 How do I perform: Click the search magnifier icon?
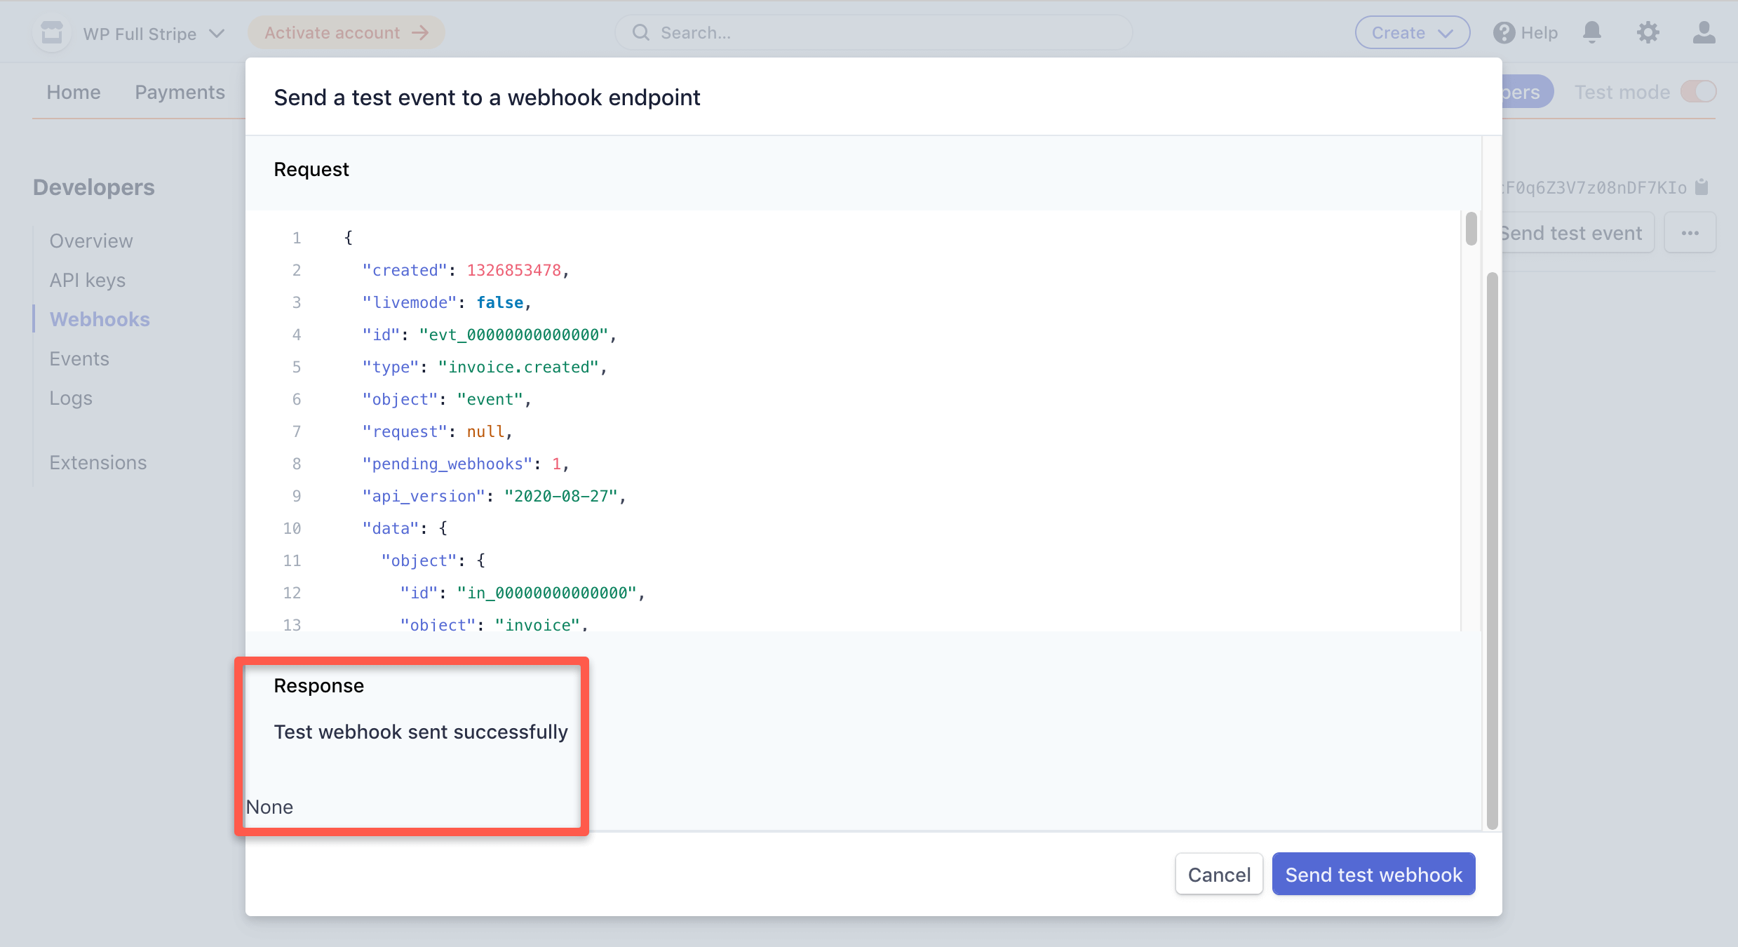pyautogui.click(x=640, y=32)
